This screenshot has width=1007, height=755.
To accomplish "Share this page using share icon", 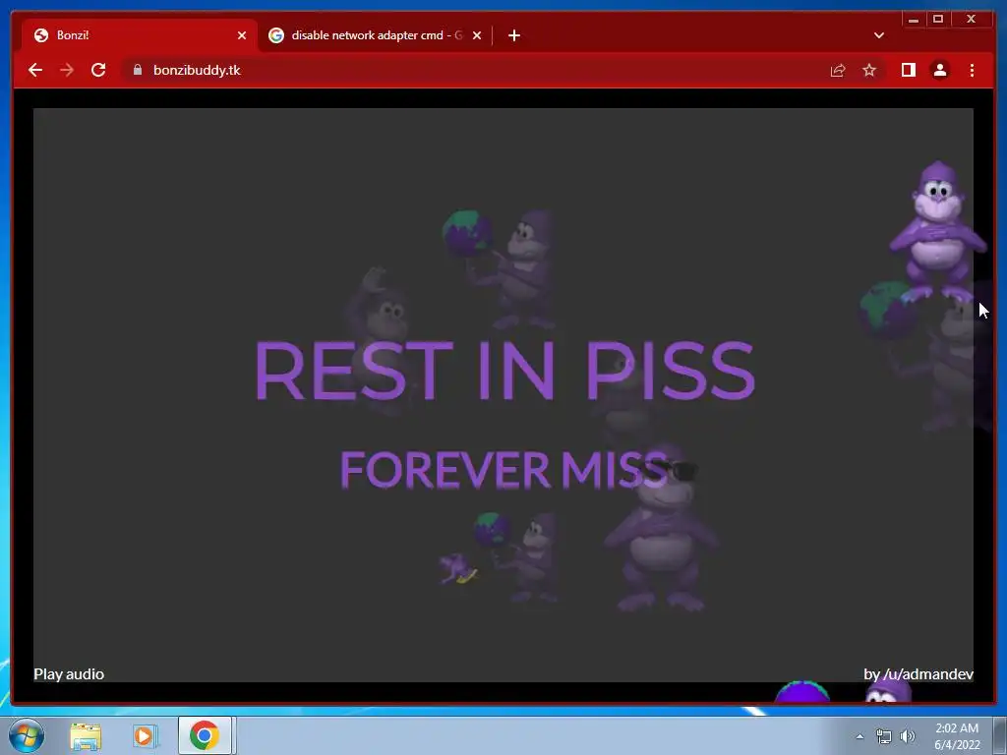I will [838, 70].
